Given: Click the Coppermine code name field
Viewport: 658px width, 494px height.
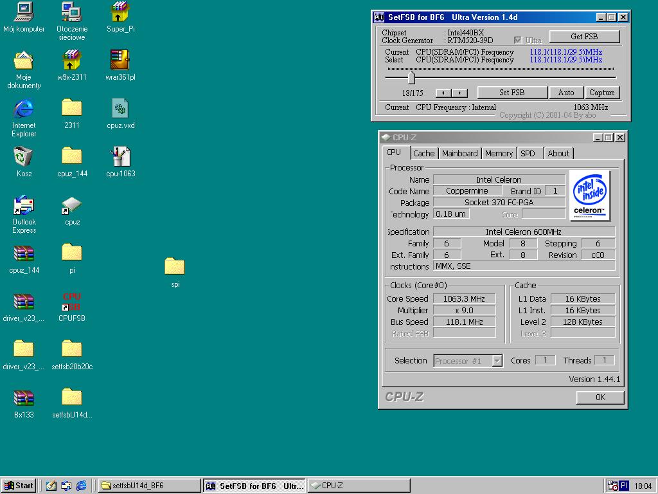Looking at the screenshot, I should point(467,190).
